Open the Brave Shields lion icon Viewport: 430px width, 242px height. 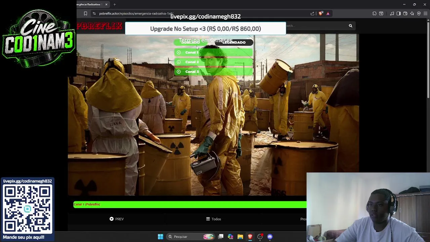point(320,13)
